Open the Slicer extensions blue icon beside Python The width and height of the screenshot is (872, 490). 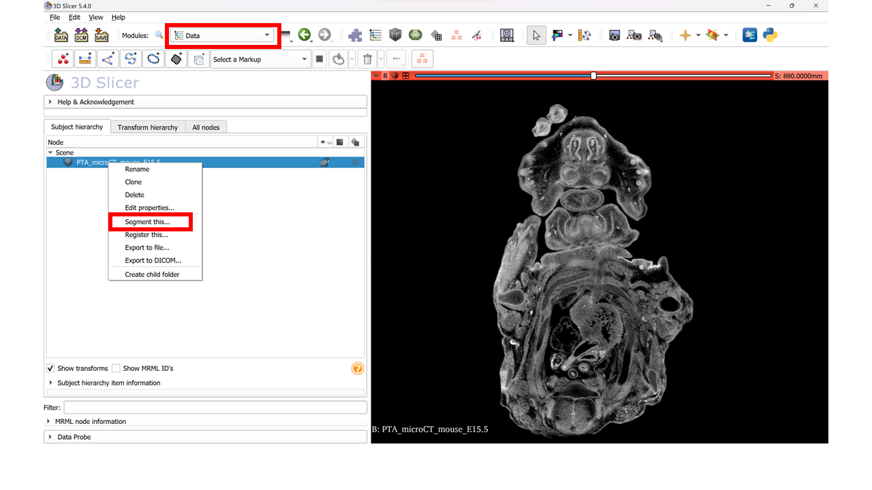(750, 35)
